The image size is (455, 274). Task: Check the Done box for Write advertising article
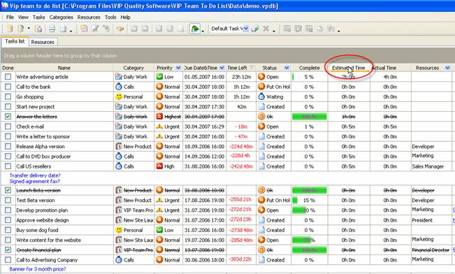8,77
